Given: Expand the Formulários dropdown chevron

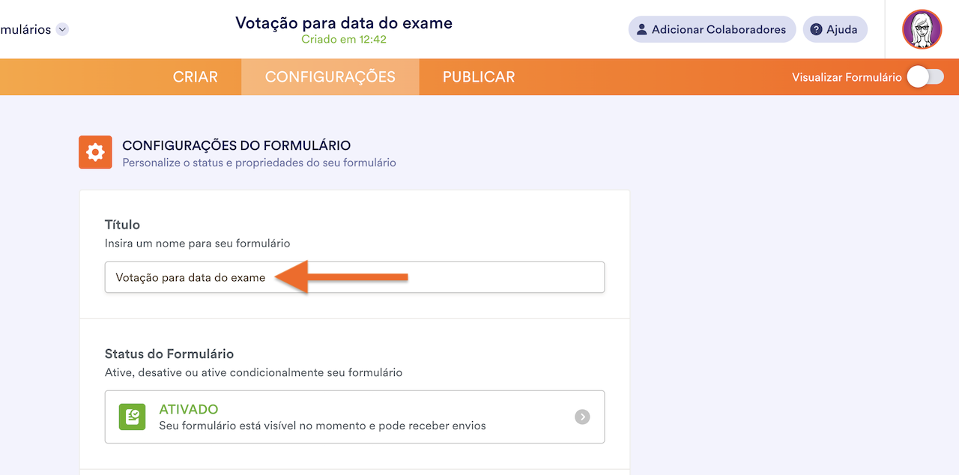Looking at the screenshot, I should (x=63, y=30).
